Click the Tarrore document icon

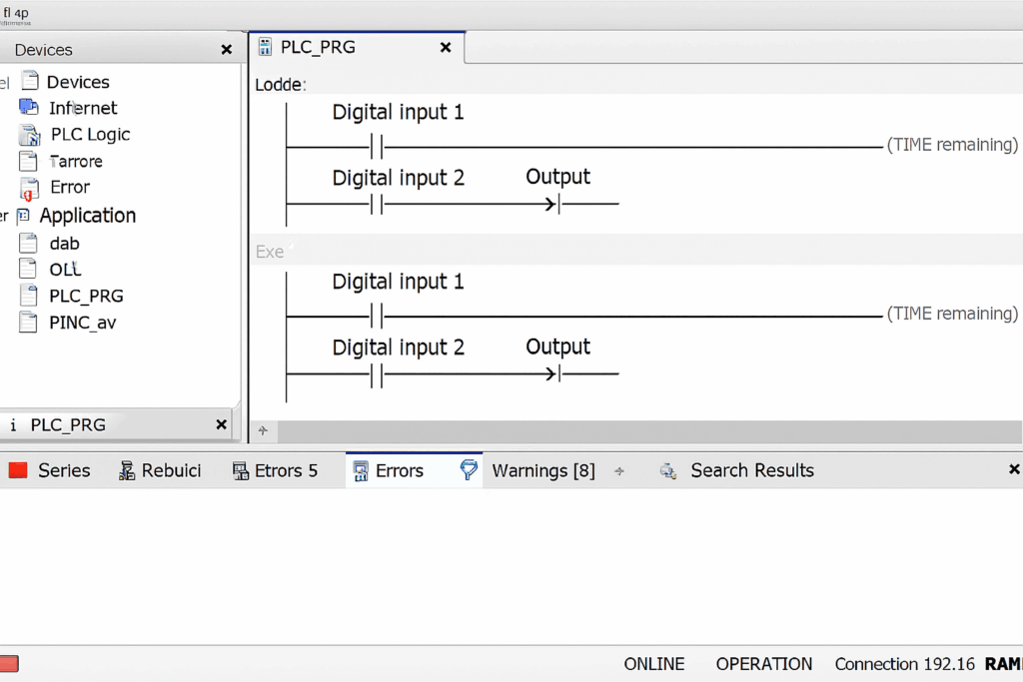point(28,161)
